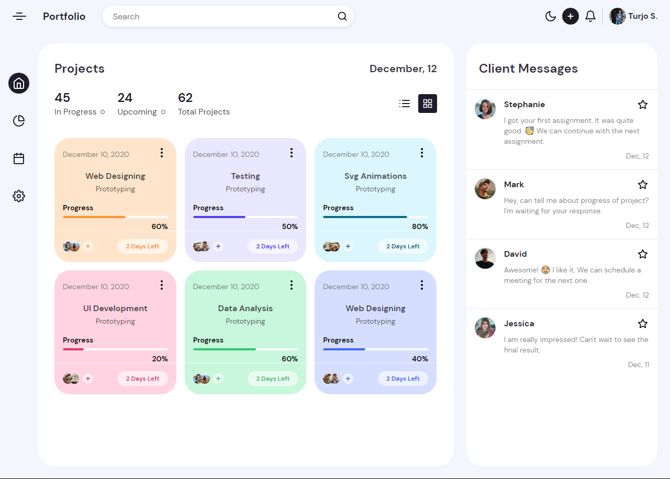Screen dimensions: 670x479
Task: Switch to grid view of projects
Action: click(428, 104)
